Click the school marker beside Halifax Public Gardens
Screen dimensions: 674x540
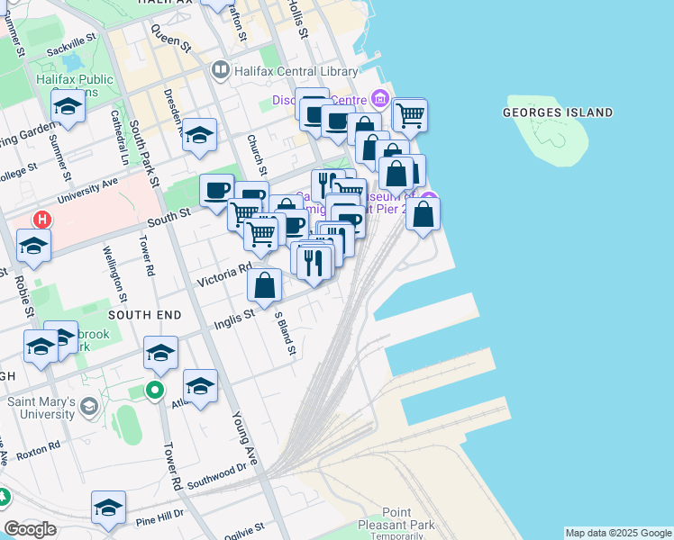68,109
